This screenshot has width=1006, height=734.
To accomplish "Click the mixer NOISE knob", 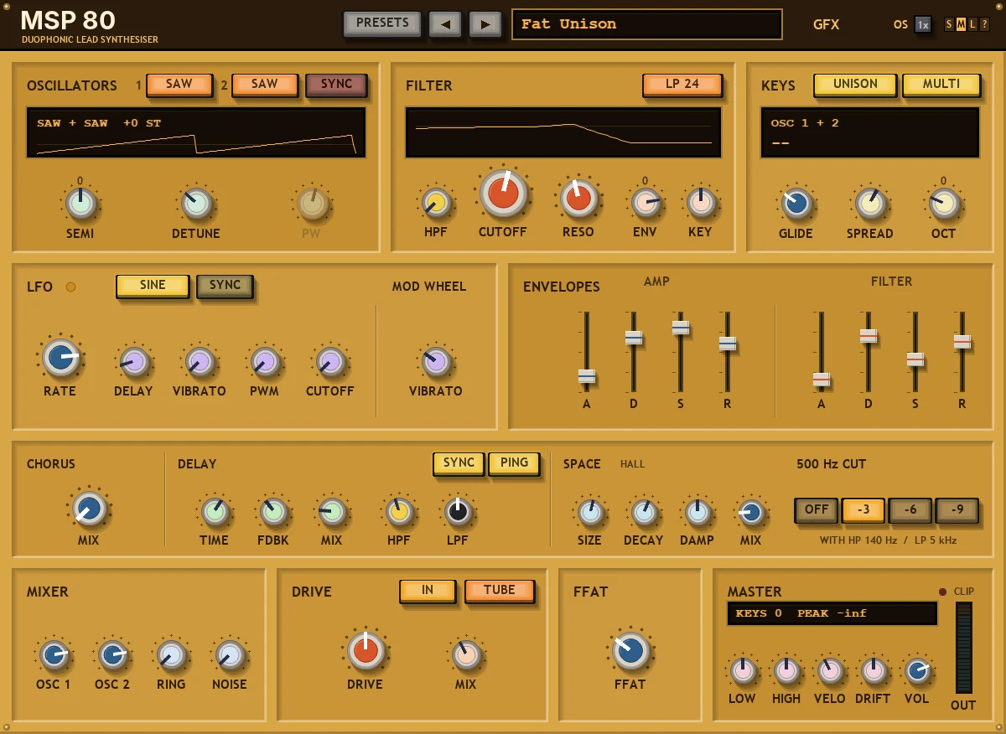I will click(230, 655).
